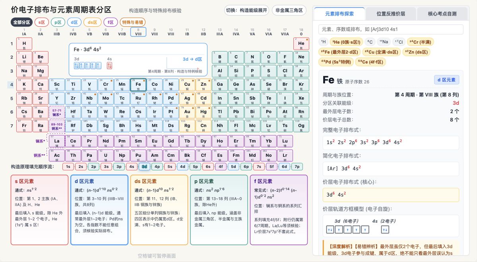477x262 pixels.
Task: Open the f区元素 info card
Action: [279, 210]
